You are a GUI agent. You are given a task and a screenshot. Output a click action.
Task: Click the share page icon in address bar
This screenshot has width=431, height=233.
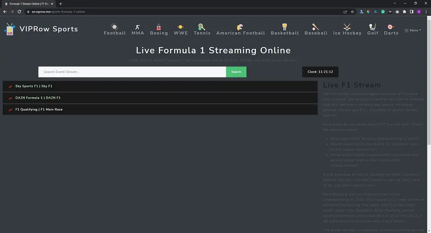click(x=345, y=12)
